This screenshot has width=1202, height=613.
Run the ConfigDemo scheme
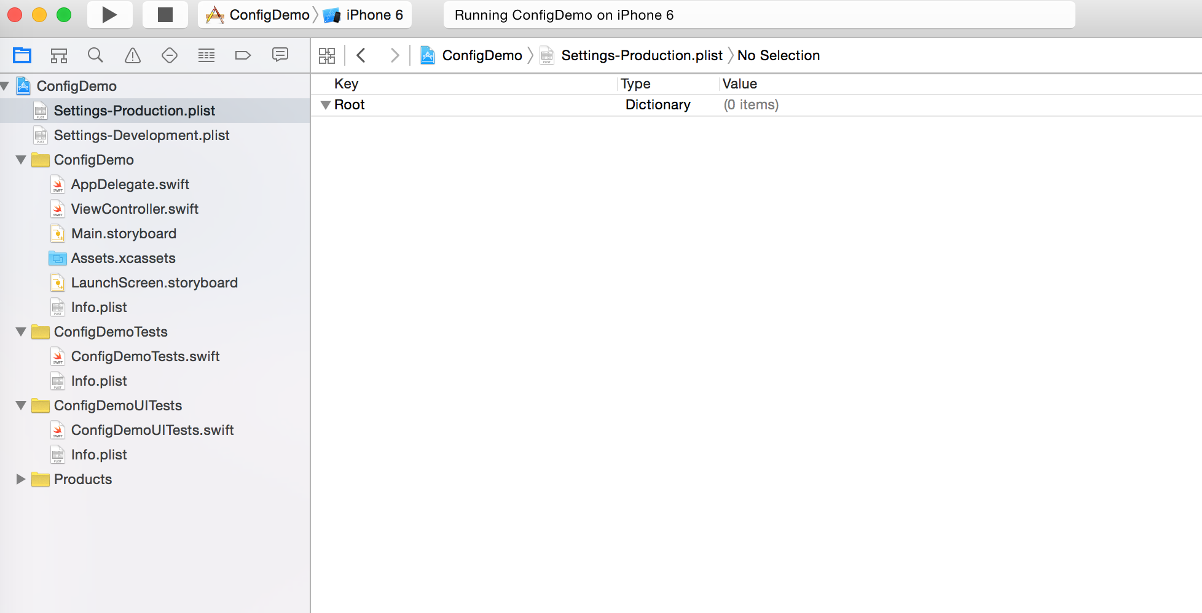109,15
